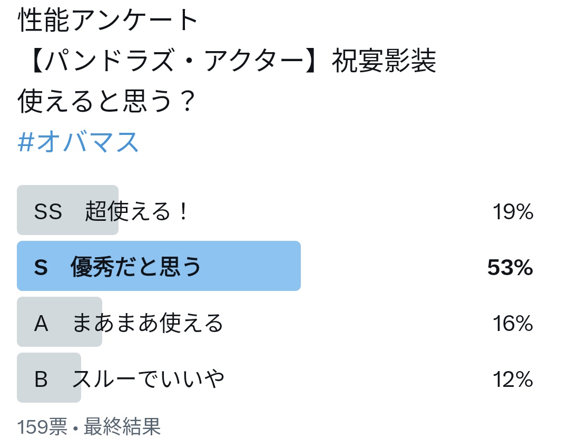
Task: Click the 16% result percentage
Action: pyautogui.click(x=513, y=323)
